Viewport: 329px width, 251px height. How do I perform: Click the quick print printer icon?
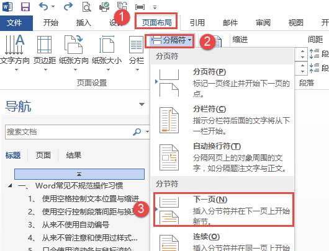point(104,7)
